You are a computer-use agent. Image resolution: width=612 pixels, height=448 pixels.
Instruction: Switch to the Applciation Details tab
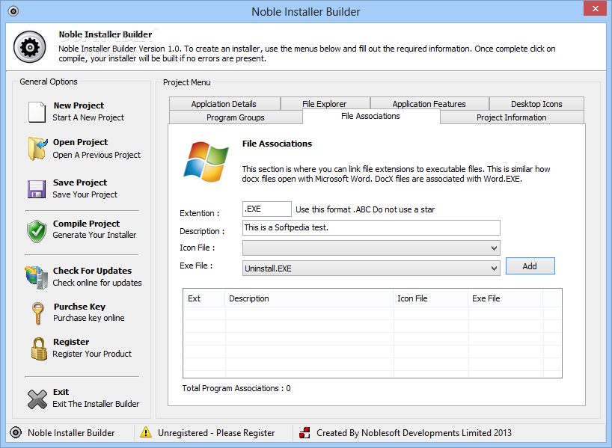click(x=224, y=104)
